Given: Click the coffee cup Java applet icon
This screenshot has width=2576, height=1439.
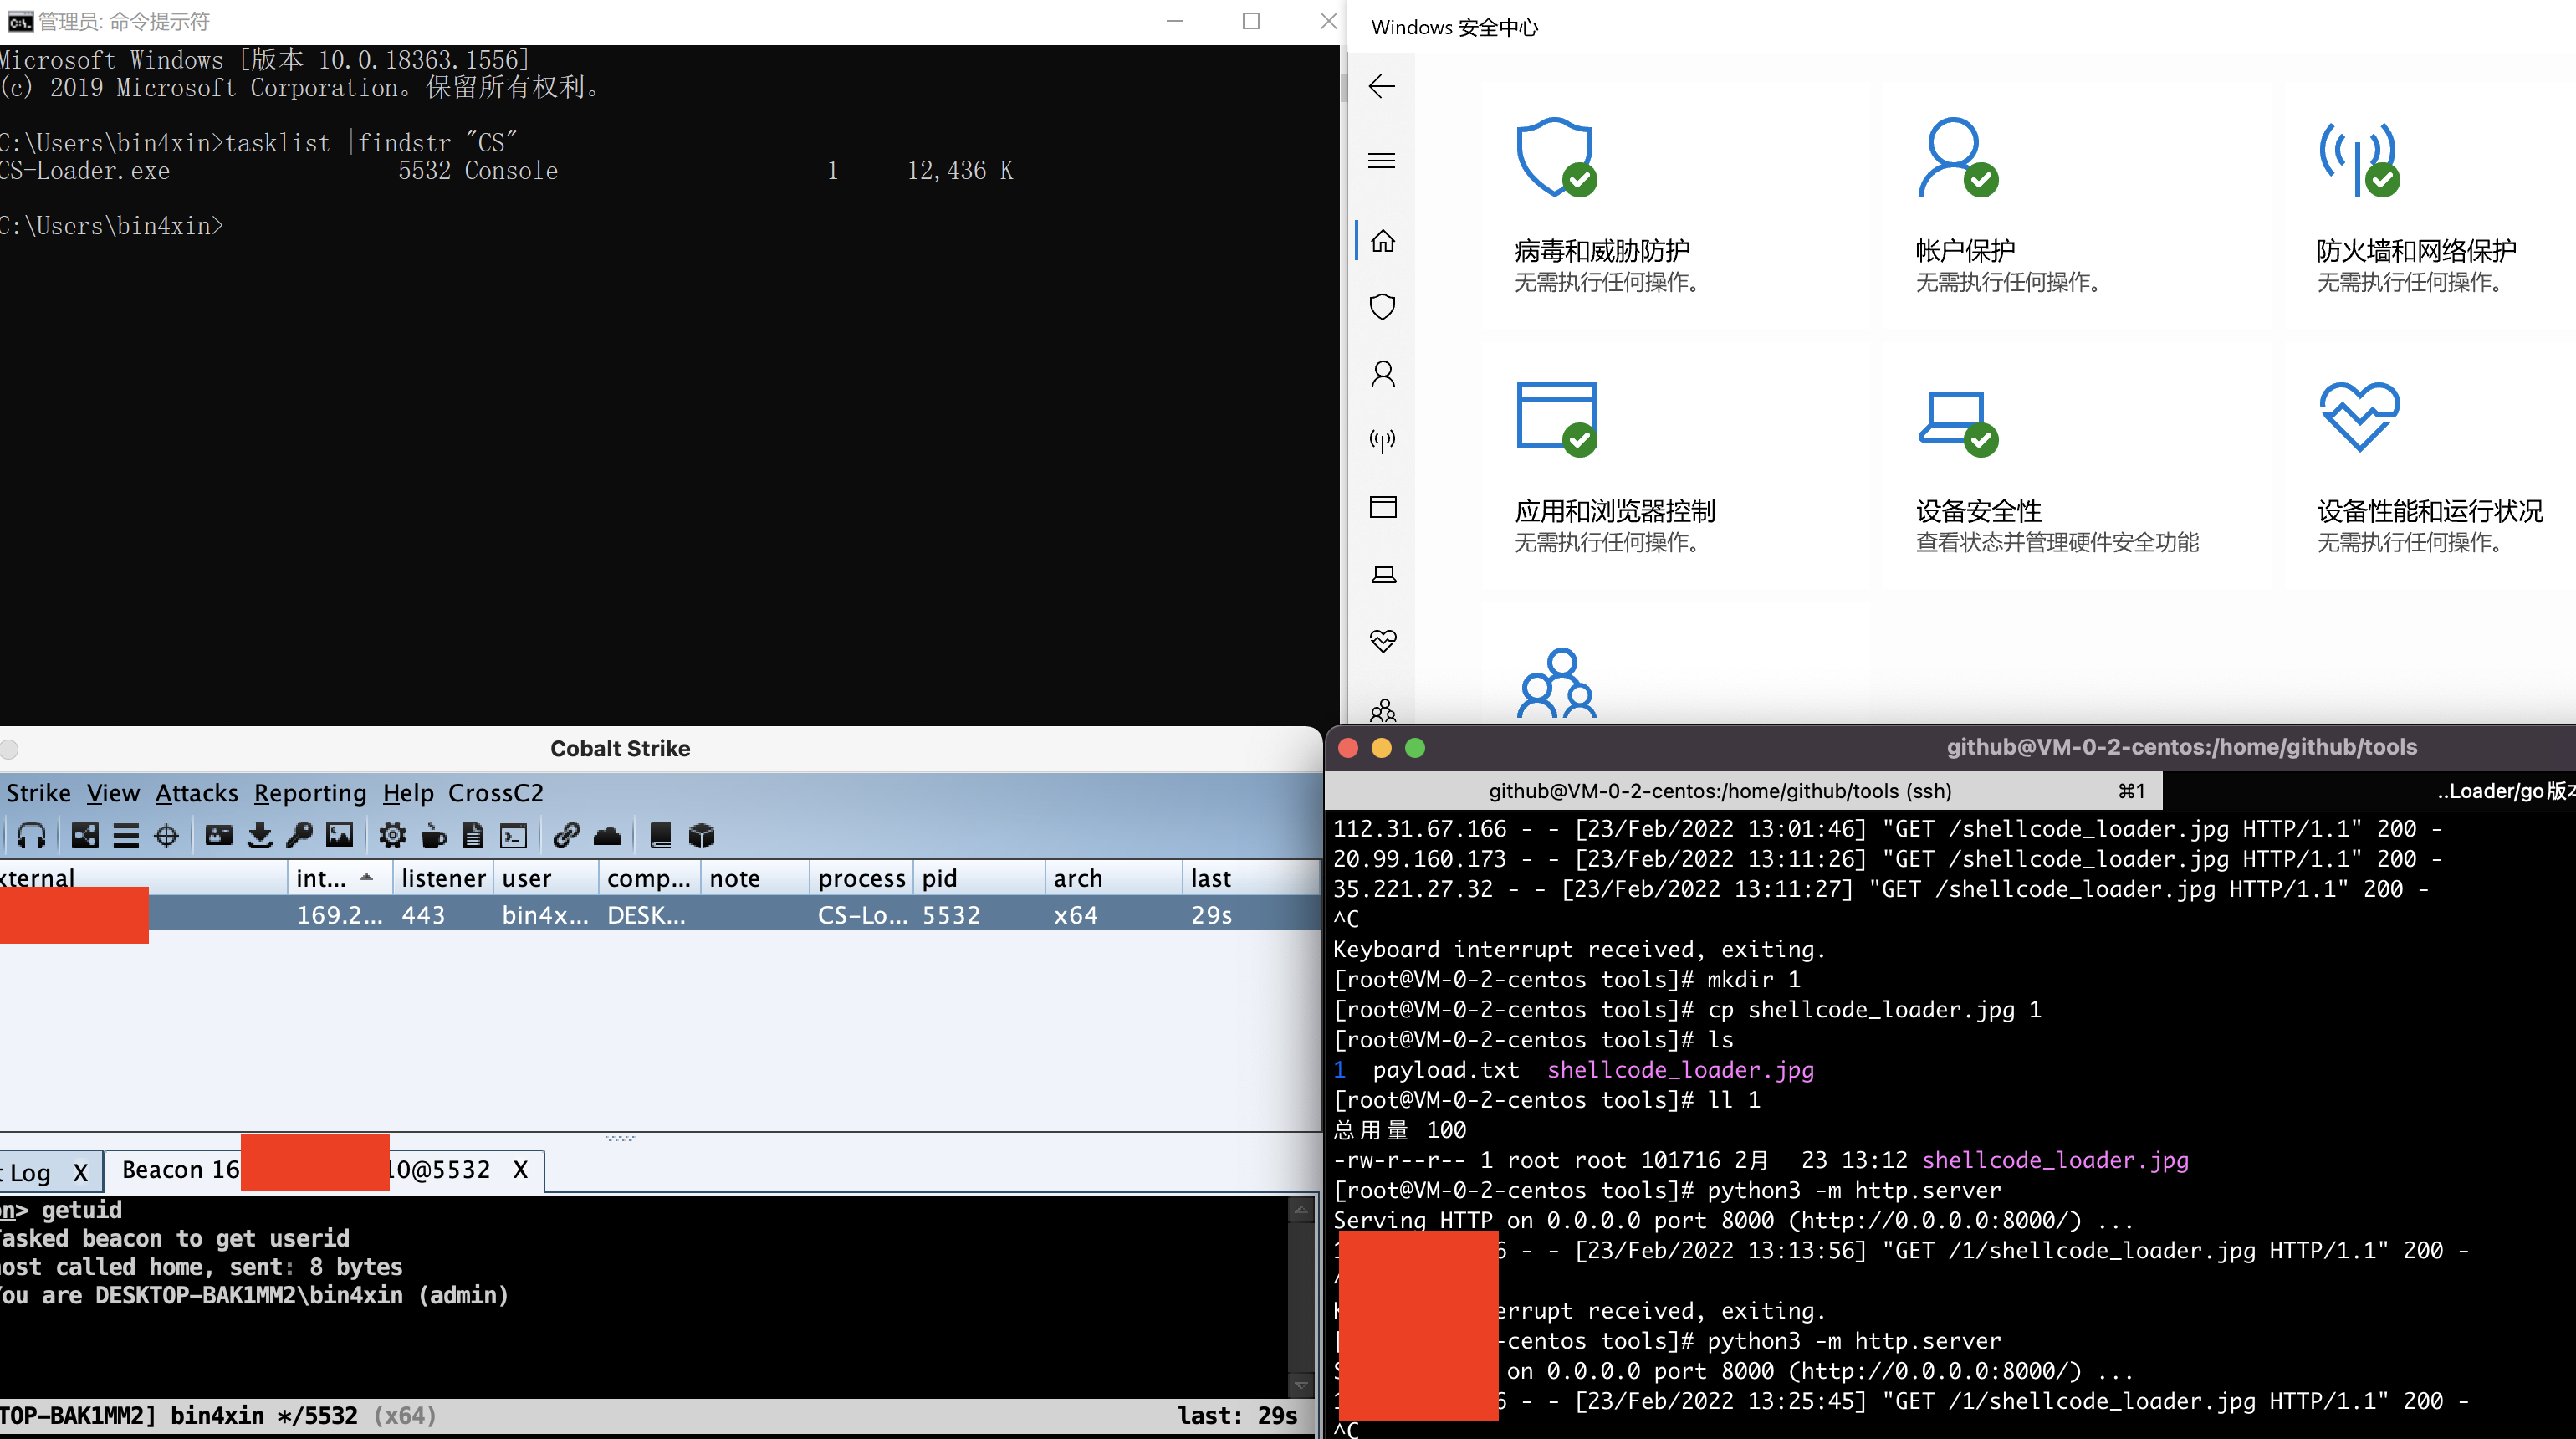Looking at the screenshot, I should click(x=434, y=835).
